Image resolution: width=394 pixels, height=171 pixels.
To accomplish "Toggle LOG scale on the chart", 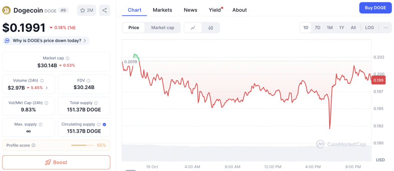I will [369, 28].
